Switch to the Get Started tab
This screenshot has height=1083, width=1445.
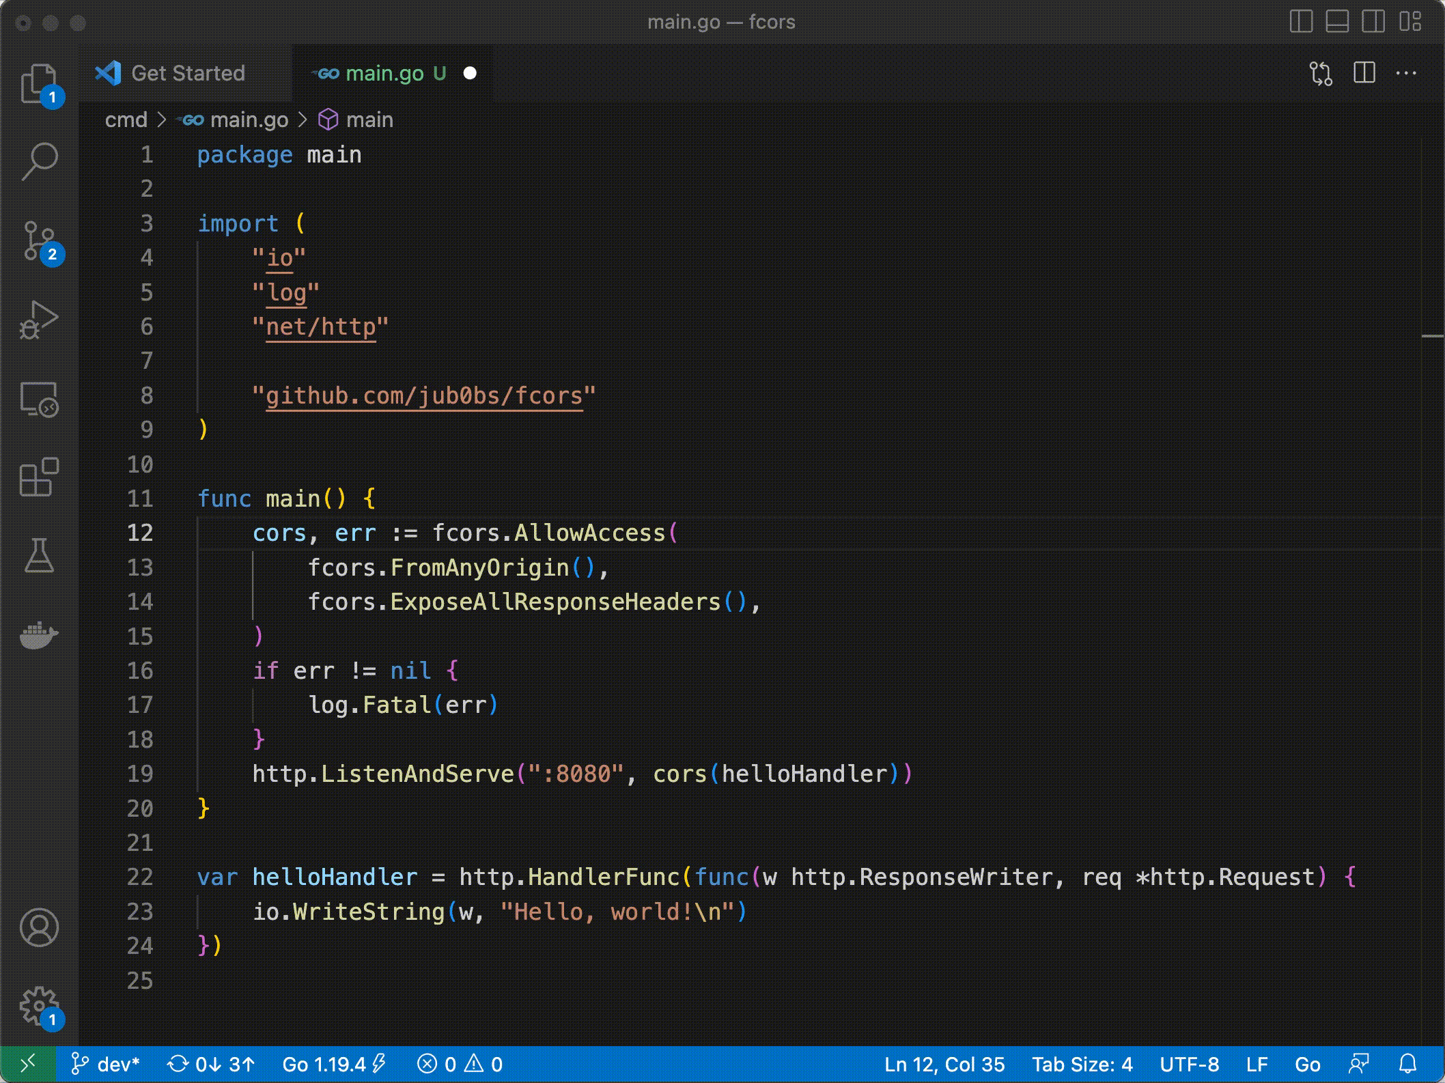(186, 73)
